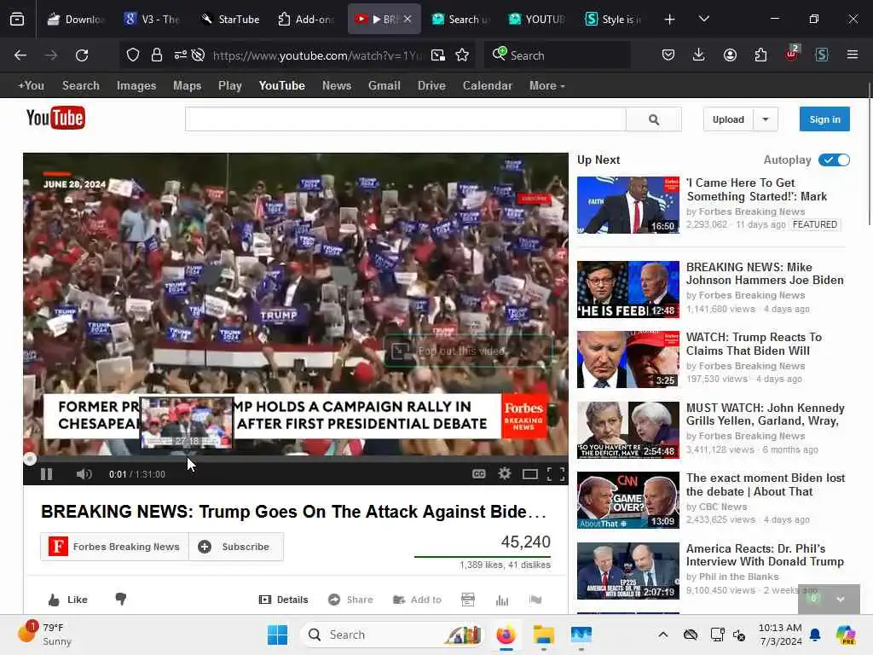Click the Firefox search bar
Image resolution: width=873 pixels, height=655 pixels.
(x=558, y=55)
